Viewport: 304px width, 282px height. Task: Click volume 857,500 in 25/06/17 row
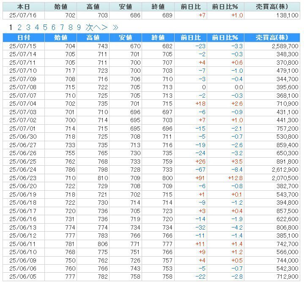288,211
